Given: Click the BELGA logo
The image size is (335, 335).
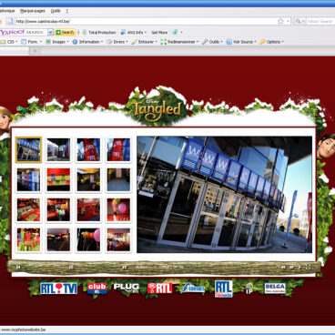Looking at the screenshot, I should click(275, 289).
